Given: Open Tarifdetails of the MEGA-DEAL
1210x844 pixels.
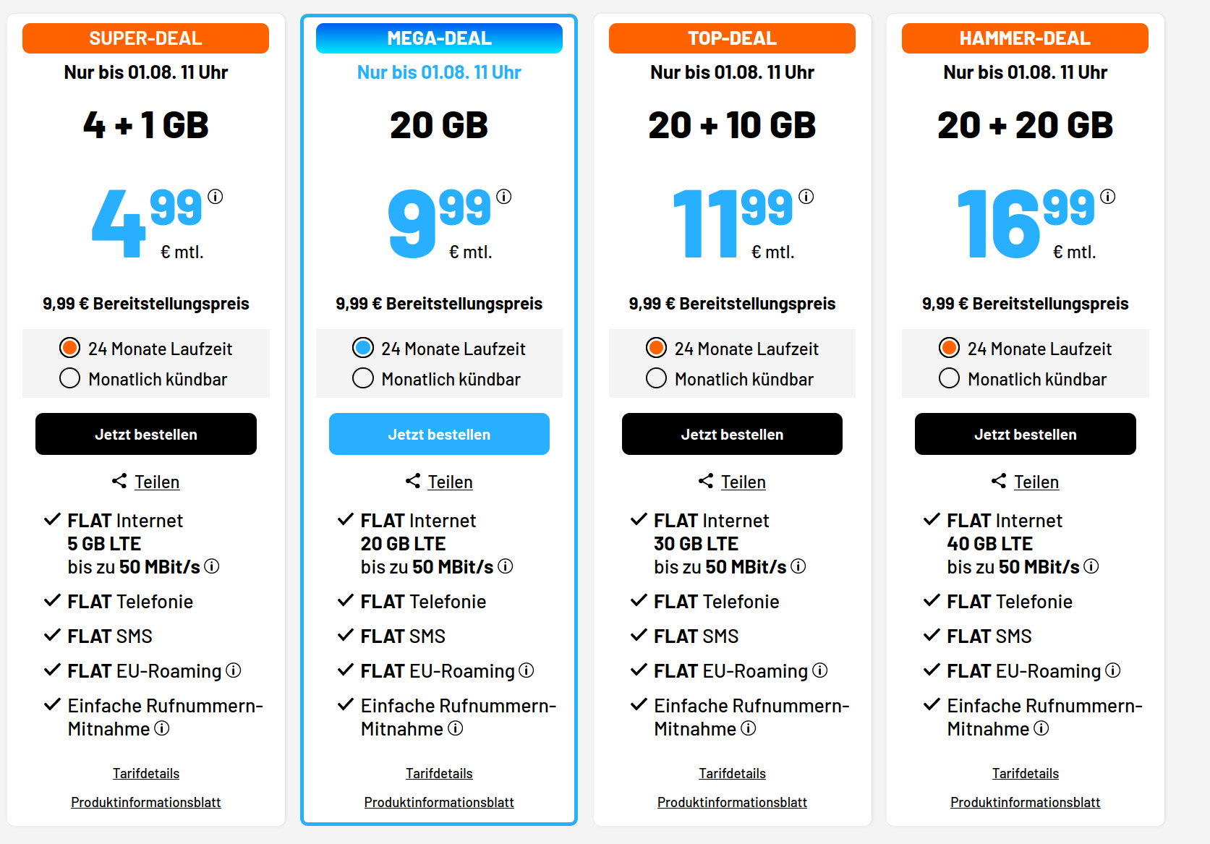Looking at the screenshot, I should [x=438, y=773].
